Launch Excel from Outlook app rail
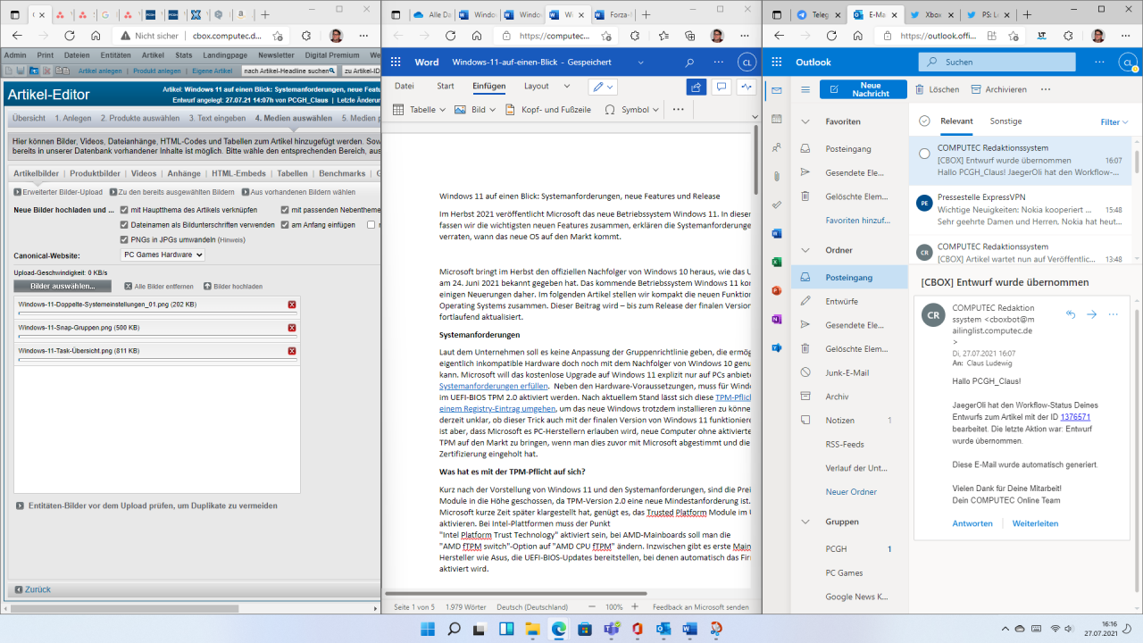 click(x=776, y=262)
